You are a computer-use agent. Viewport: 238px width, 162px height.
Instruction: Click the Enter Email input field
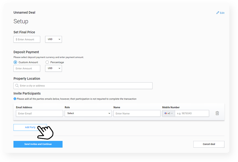pyautogui.click(x=39, y=114)
